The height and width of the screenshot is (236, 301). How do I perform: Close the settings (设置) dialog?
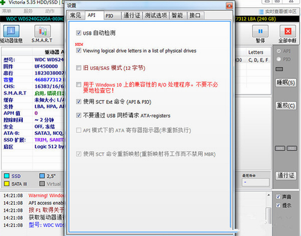pos(229,5)
